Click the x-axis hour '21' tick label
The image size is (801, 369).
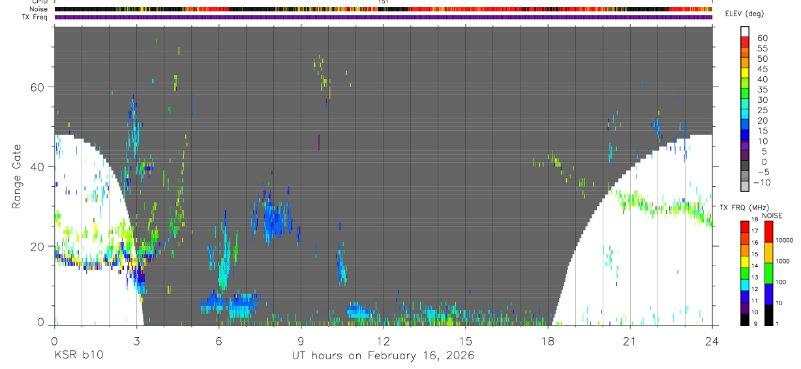point(630,340)
